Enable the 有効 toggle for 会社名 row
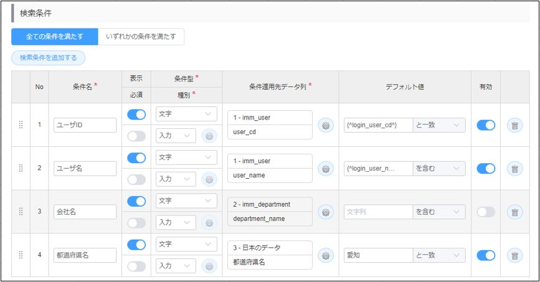 click(486, 212)
